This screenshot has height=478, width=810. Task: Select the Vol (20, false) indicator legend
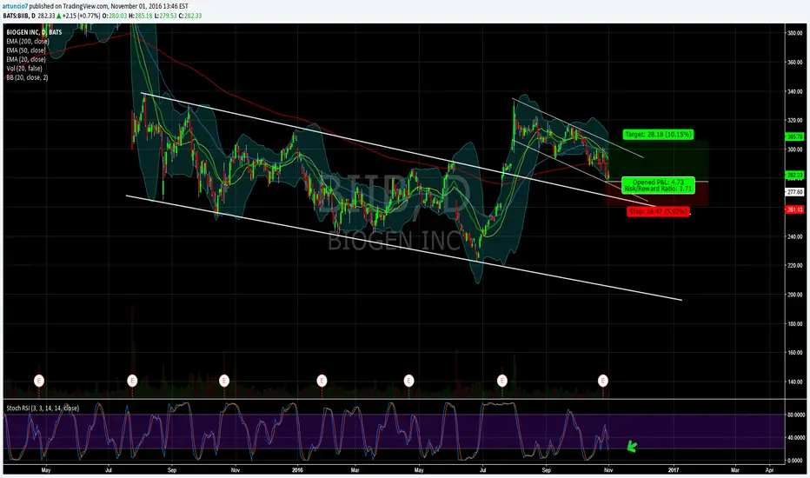(24, 68)
